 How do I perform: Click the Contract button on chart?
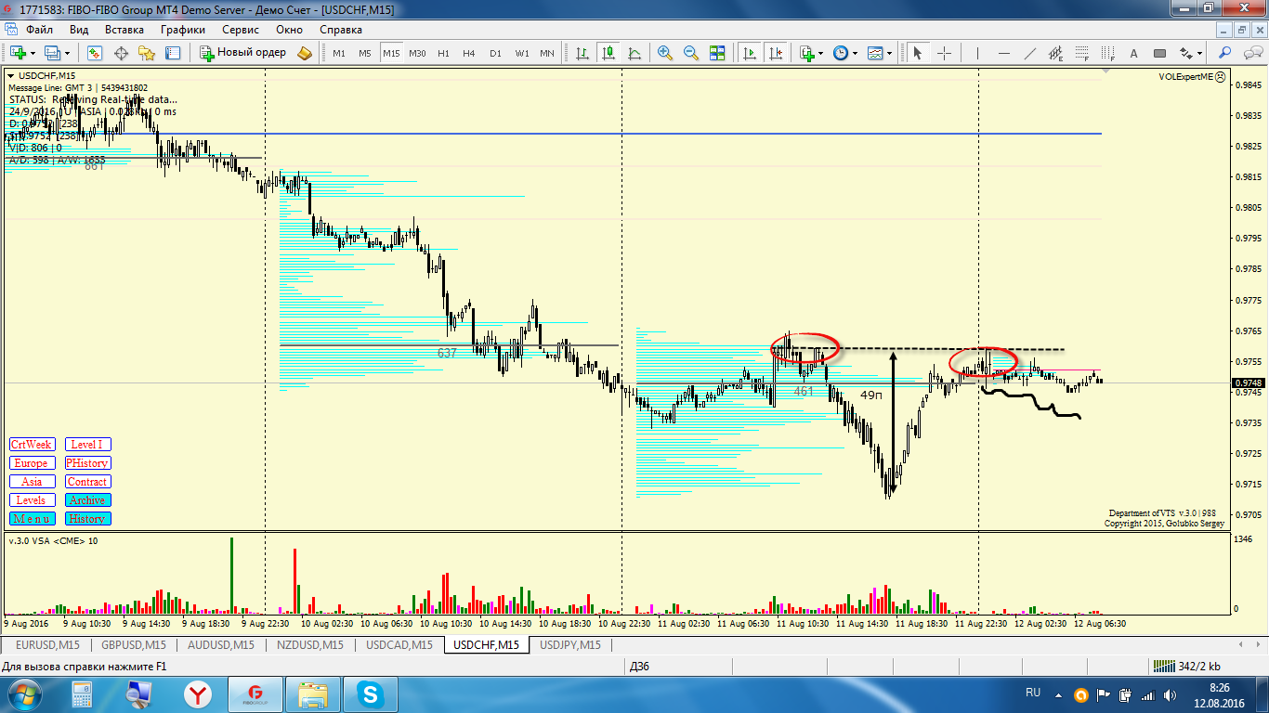tap(87, 482)
